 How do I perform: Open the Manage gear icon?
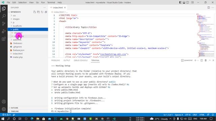tap(4, 109)
